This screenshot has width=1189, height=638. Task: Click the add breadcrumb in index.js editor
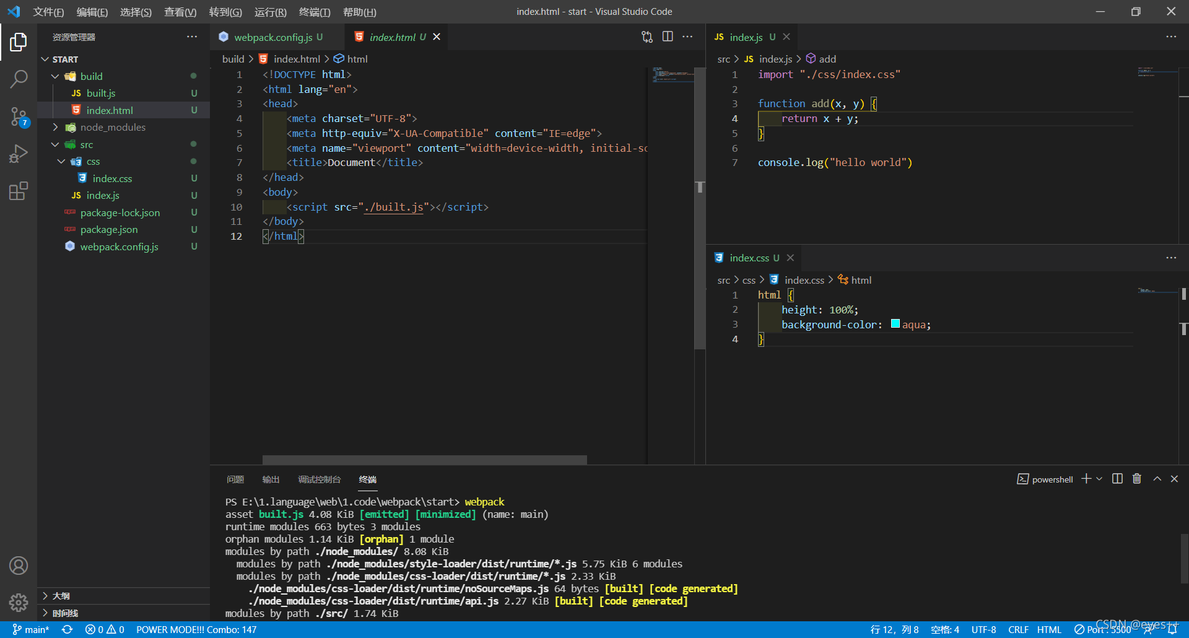(x=821, y=59)
